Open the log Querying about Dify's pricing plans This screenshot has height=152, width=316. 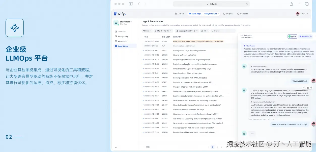pyautogui.click(x=188, y=73)
